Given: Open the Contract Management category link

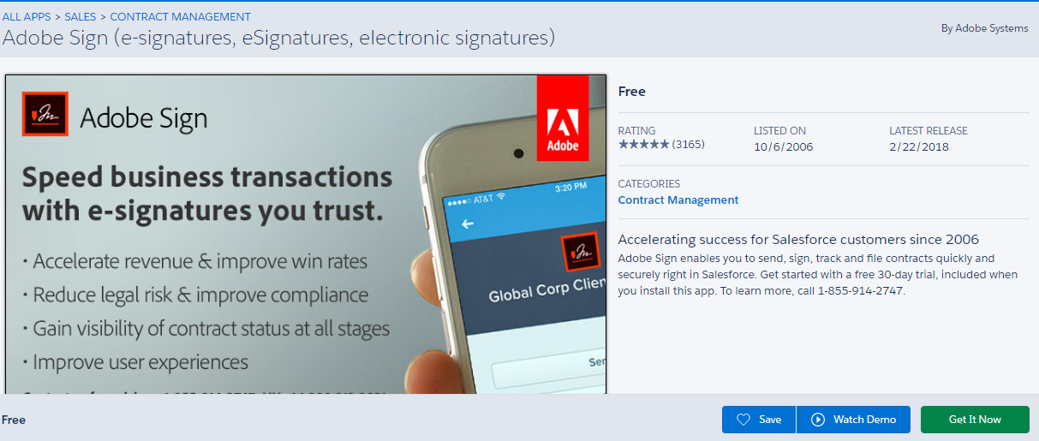Looking at the screenshot, I should (x=678, y=200).
